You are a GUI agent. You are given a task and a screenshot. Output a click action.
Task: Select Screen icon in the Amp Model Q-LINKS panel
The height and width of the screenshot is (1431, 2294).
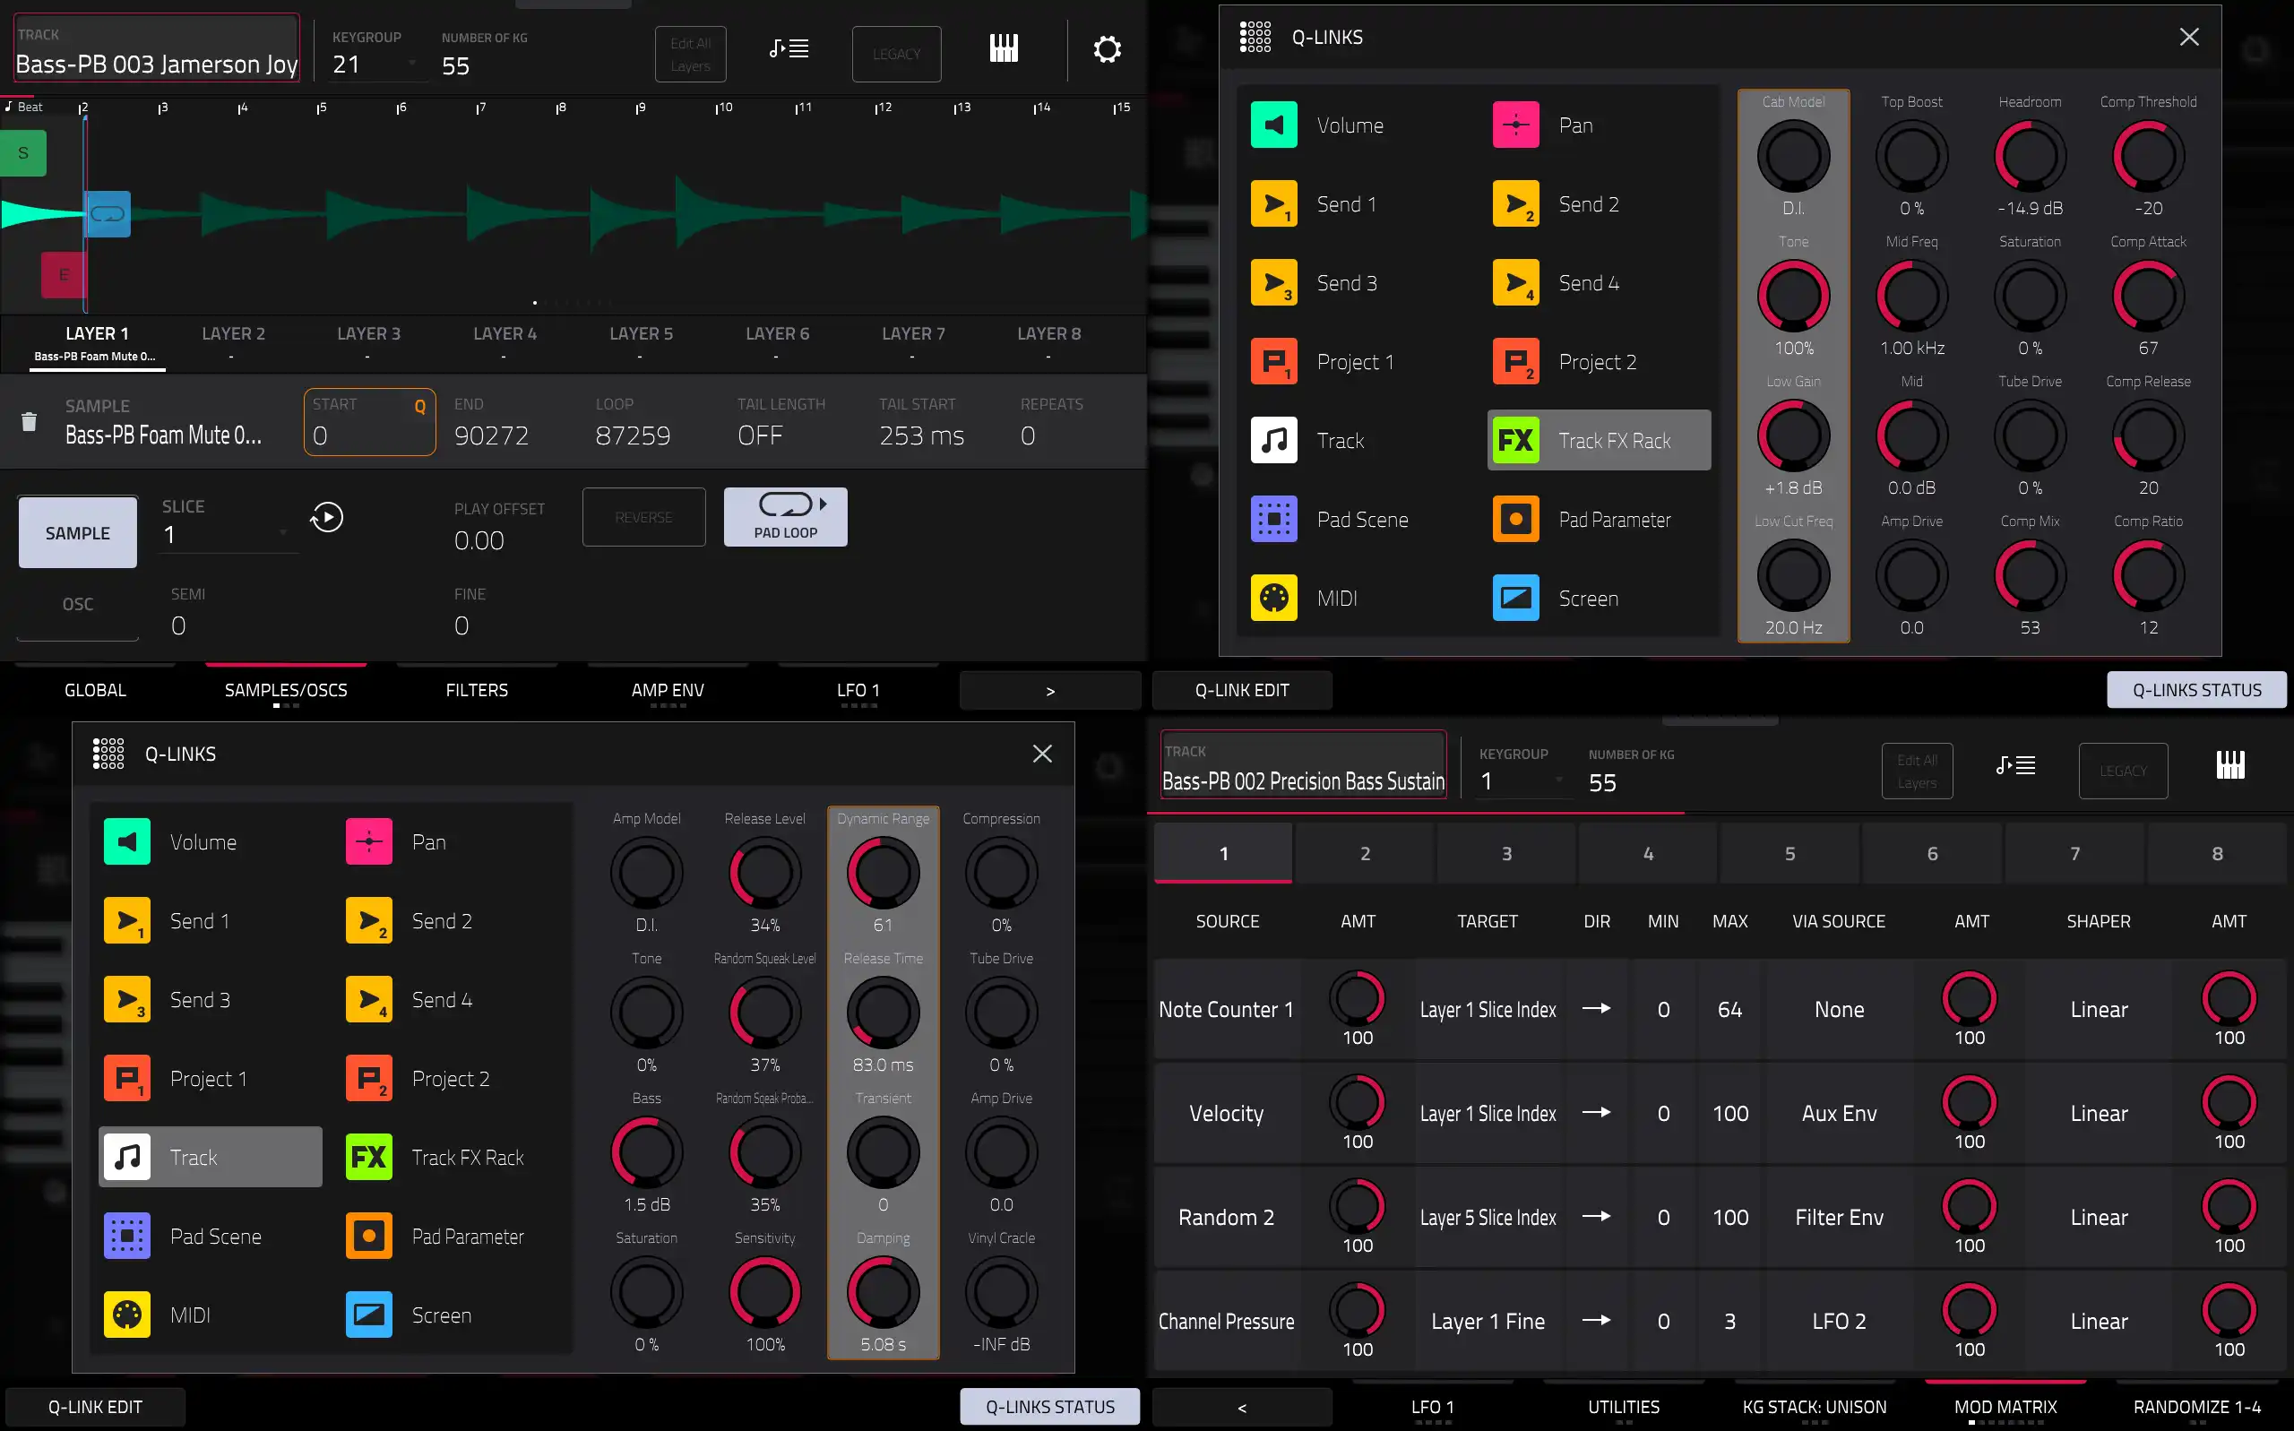point(369,1315)
